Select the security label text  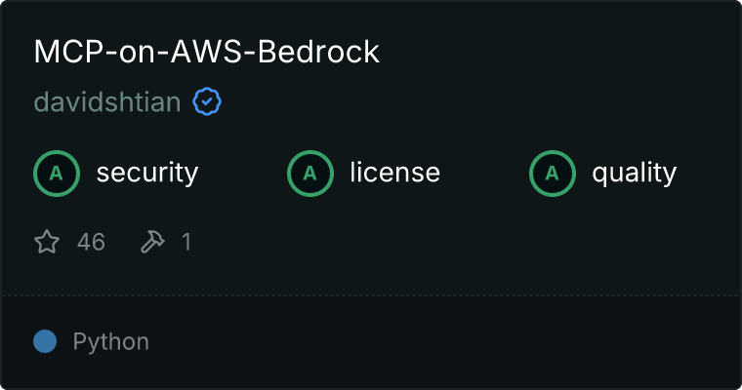(x=147, y=173)
